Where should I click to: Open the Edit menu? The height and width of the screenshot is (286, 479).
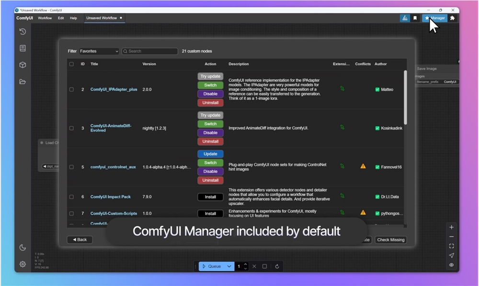click(61, 18)
